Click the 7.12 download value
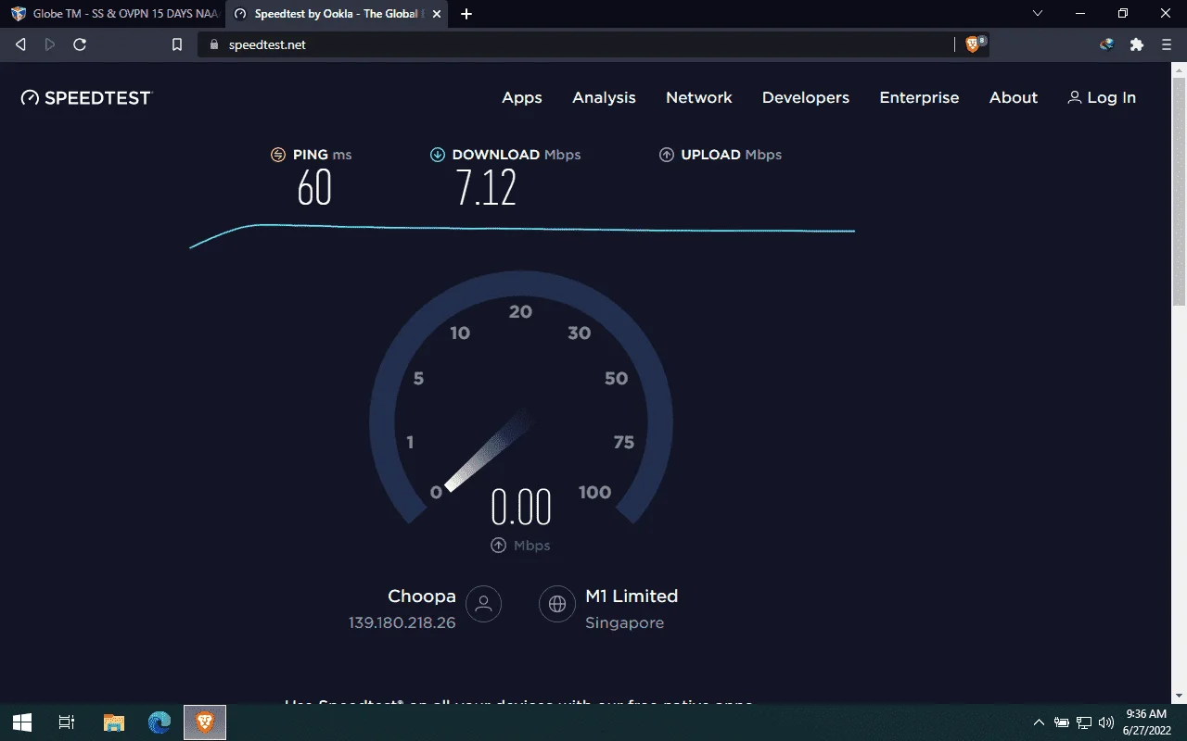This screenshot has width=1187, height=741. point(486,188)
